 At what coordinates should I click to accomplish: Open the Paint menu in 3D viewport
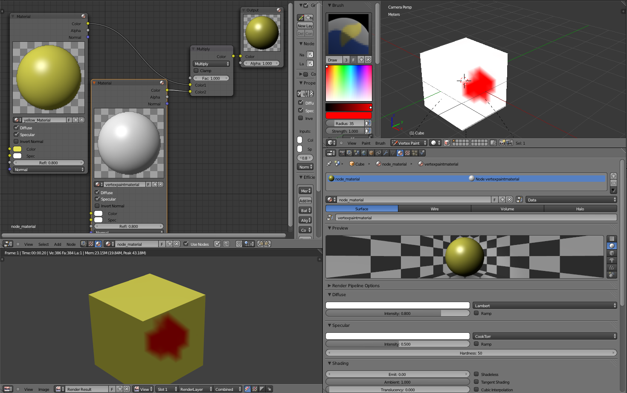366,143
